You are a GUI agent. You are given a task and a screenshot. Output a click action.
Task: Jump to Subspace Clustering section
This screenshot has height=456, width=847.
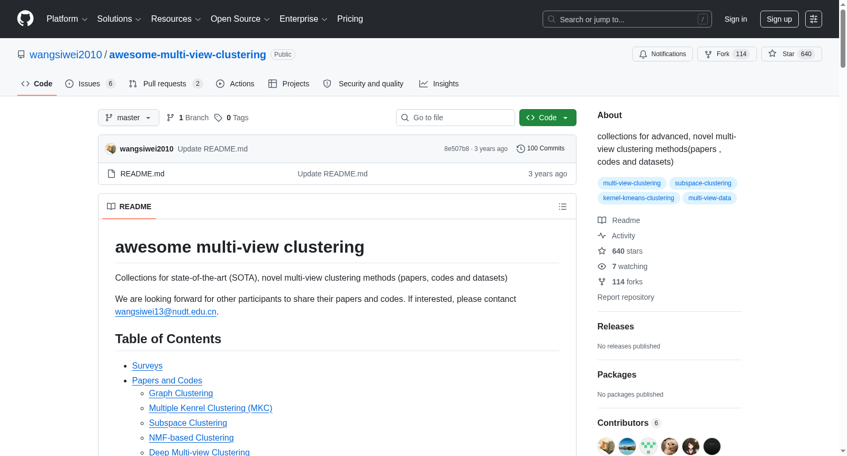point(188,423)
